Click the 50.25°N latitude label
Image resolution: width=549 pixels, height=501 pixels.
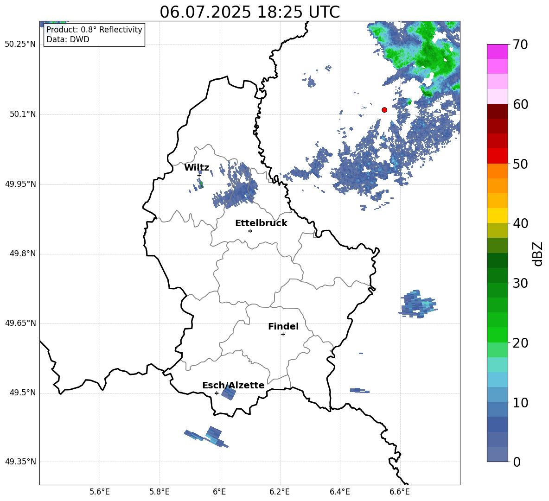(x=20, y=44)
